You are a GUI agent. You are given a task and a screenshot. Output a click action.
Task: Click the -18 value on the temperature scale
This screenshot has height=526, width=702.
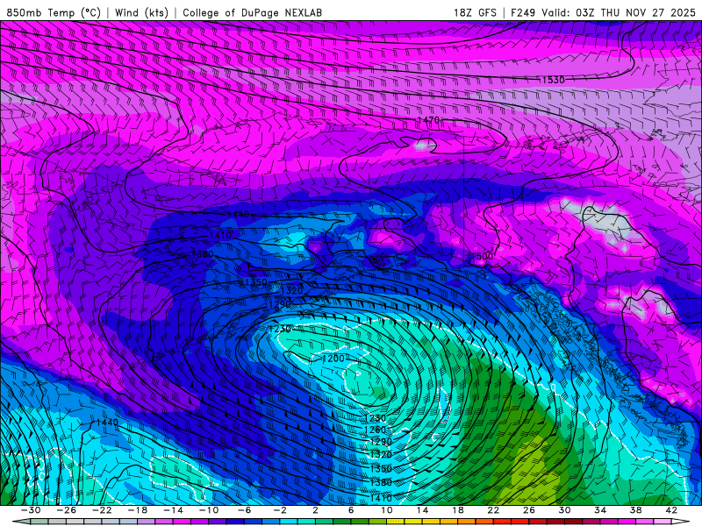(138, 510)
